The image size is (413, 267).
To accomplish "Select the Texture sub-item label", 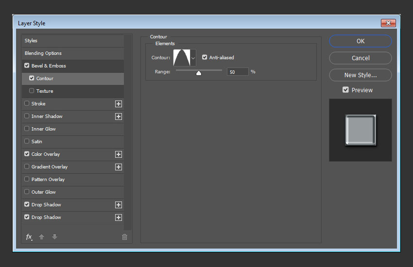I will pyautogui.click(x=45, y=91).
